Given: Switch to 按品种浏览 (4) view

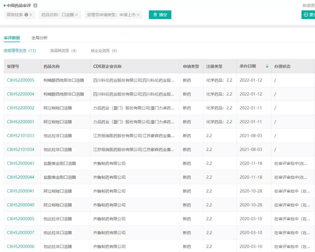Looking at the screenshot, I should (63, 51).
